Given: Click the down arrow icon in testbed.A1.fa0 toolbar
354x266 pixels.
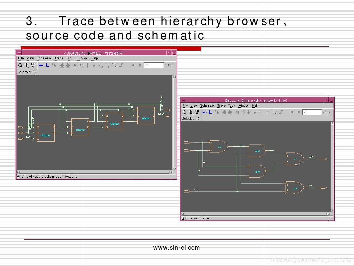Looking at the screenshot, I should 255,112.
